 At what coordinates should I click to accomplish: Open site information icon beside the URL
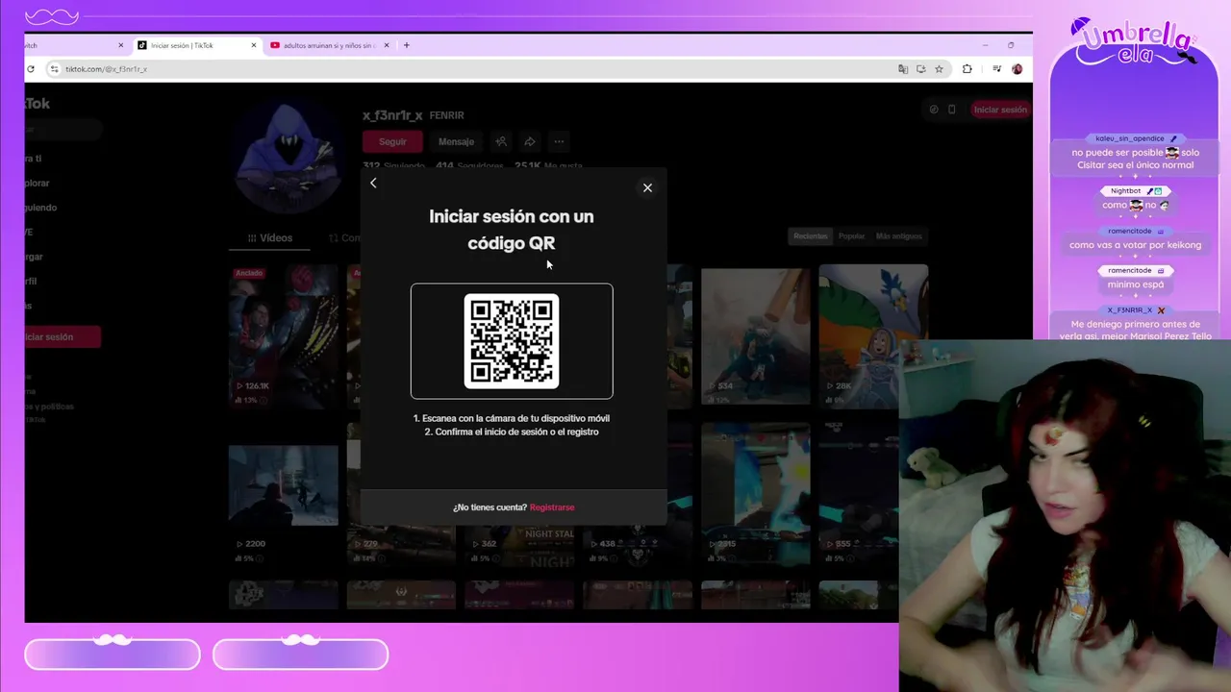(55, 69)
